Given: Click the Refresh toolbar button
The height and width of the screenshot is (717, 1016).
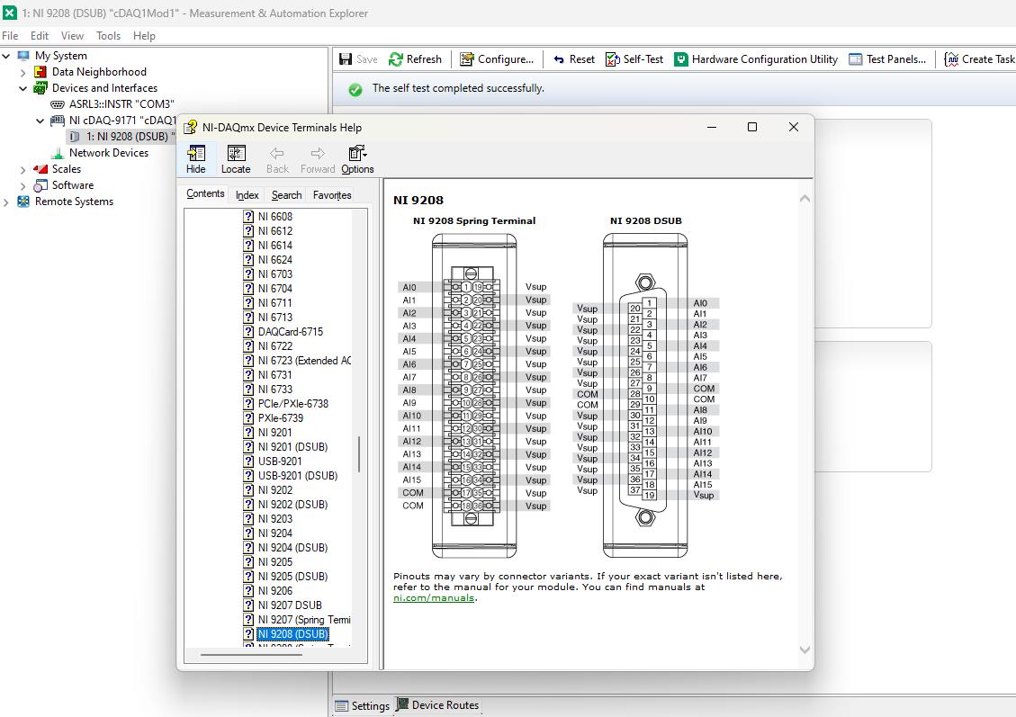Looking at the screenshot, I should [x=415, y=59].
